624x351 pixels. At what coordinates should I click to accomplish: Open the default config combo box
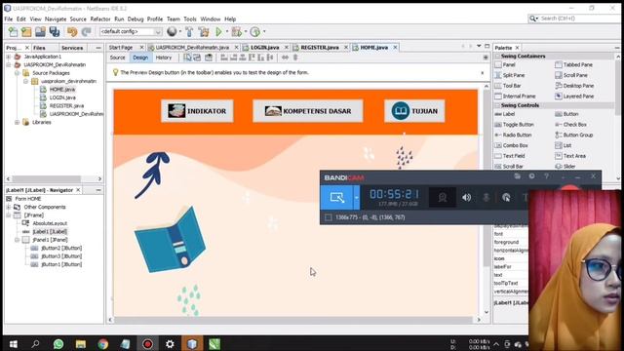[x=131, y=31]
